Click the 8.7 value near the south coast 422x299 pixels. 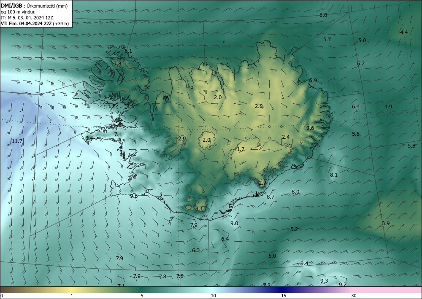tap(271, 197)
